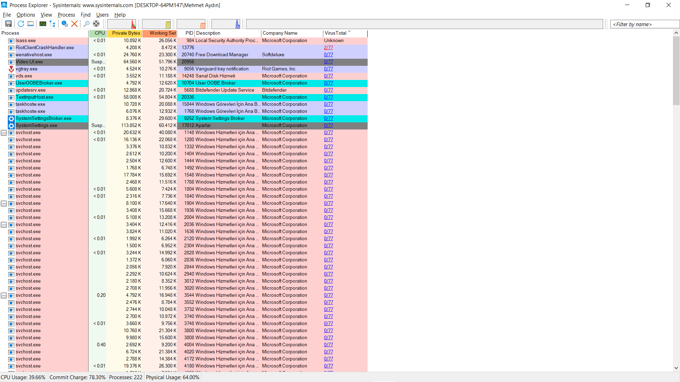Viewport: 680px width, 382px height.
Task: Click the Processes: 222 status entry
Action: (126, 377)
